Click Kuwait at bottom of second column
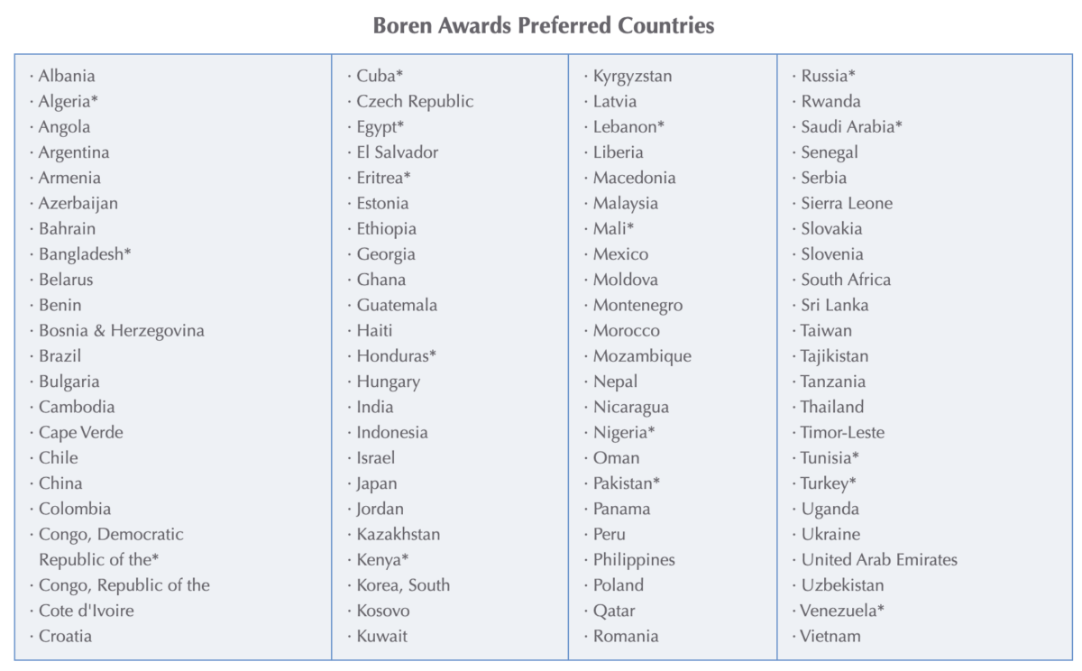This screenshot has height=671, width=1082. tap(382, 636)
